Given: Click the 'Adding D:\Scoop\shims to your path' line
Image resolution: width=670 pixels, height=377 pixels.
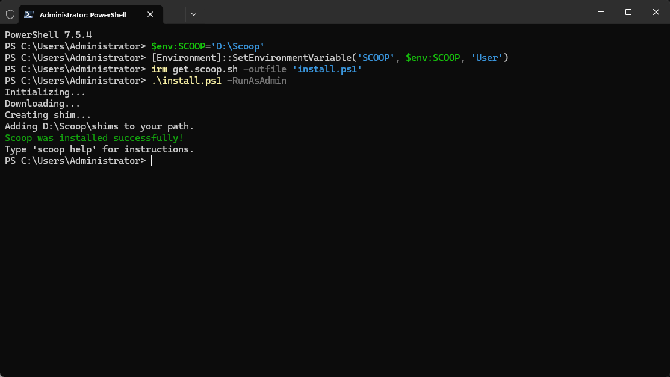Looking at the screenshot, I should [99, 126].
